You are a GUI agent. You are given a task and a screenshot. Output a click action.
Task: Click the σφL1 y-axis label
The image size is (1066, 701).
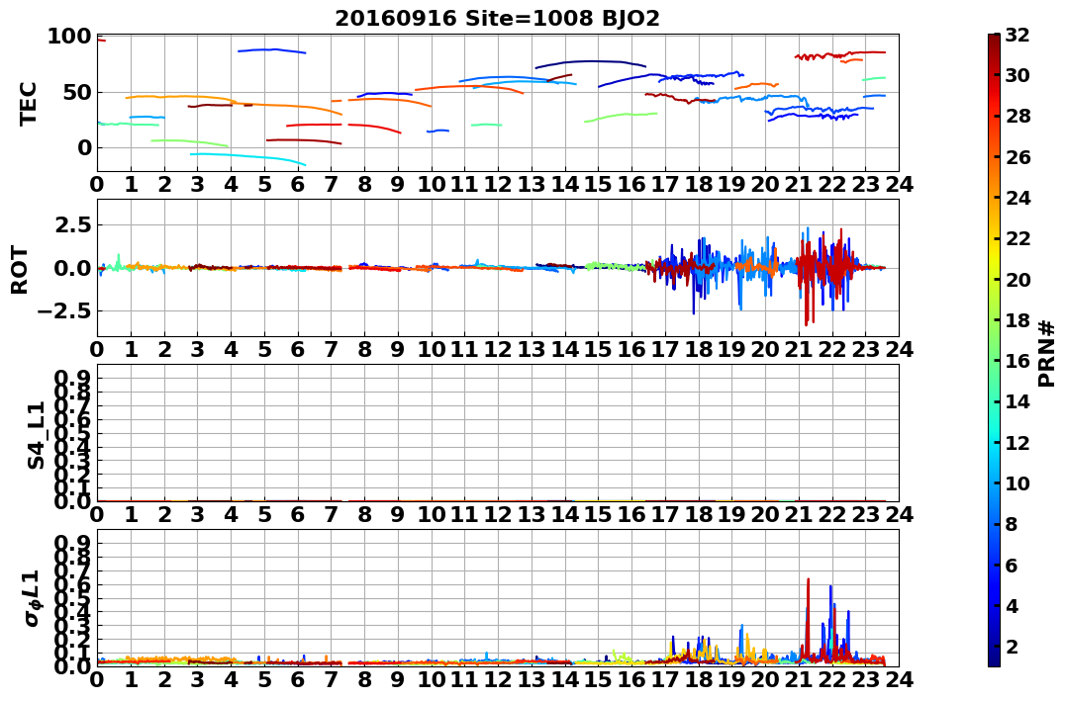33,598
